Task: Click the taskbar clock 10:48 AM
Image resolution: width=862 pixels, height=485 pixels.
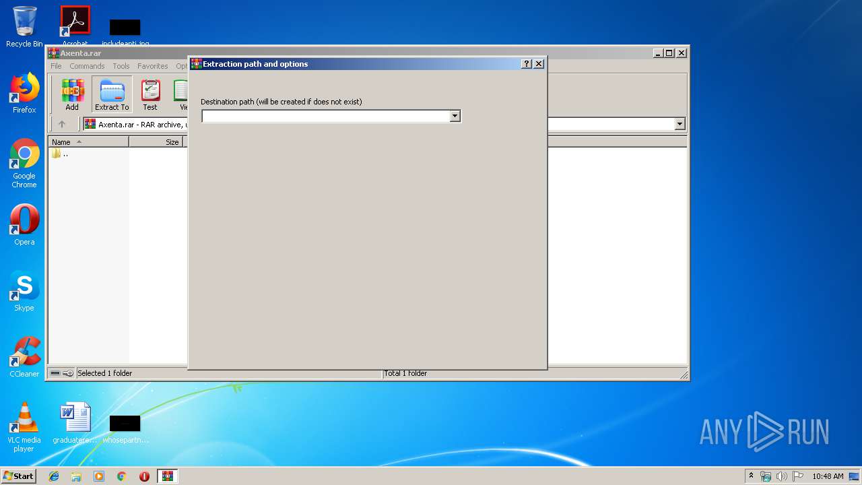Action: pyautogui.click(x=828, y=476)
